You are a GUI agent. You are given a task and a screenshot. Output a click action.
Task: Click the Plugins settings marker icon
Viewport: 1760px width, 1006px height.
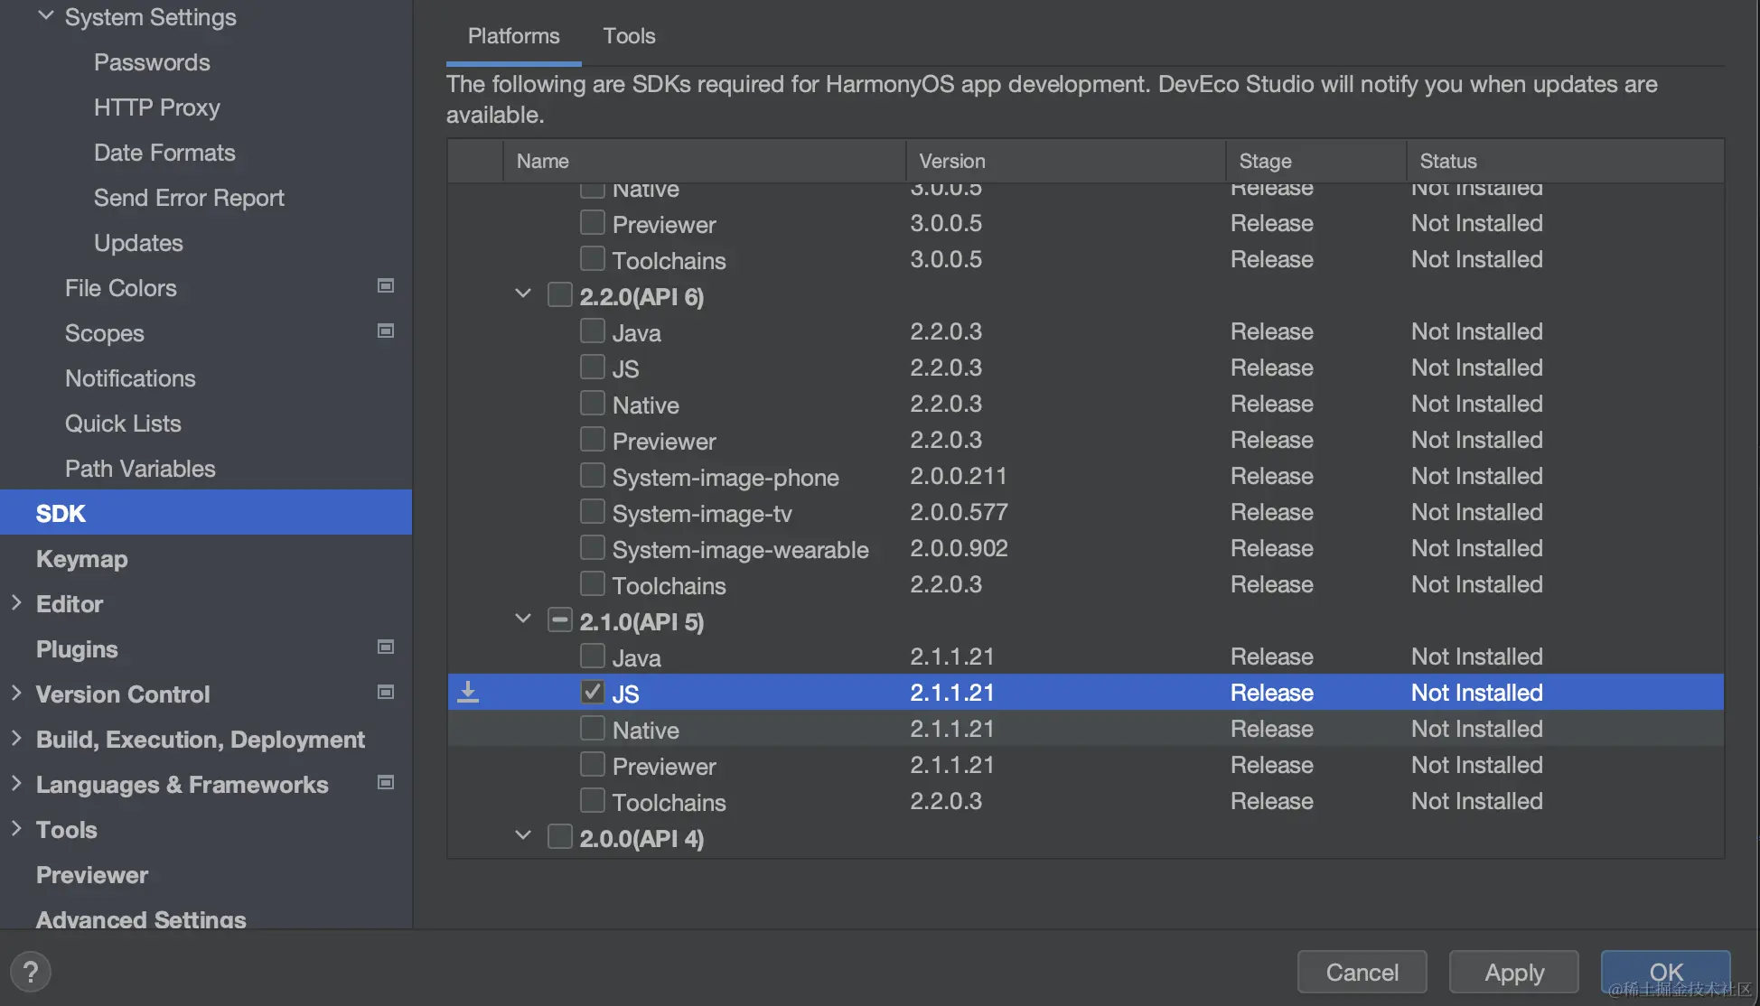pos(386,647)
